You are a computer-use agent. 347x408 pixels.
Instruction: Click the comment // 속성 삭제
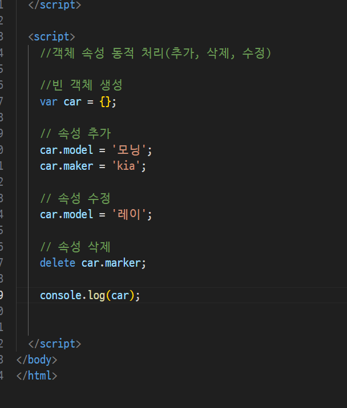tap(75, 247)
